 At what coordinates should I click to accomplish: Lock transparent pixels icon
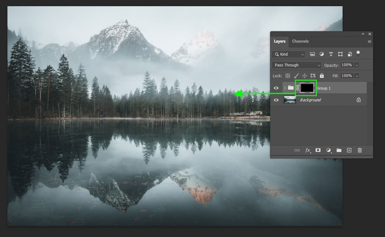point(288,76)
